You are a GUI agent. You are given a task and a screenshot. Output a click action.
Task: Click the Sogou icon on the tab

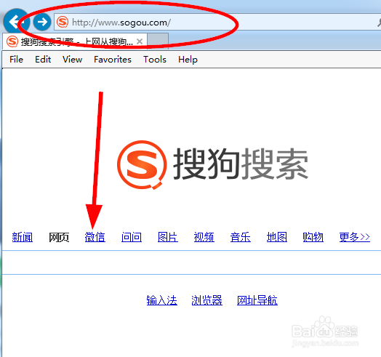12,41
